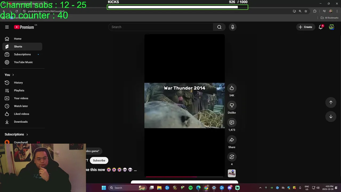Open comments on the short
Image resolution: width=341 pixels, height=192 pixels.
coord(232,123)
